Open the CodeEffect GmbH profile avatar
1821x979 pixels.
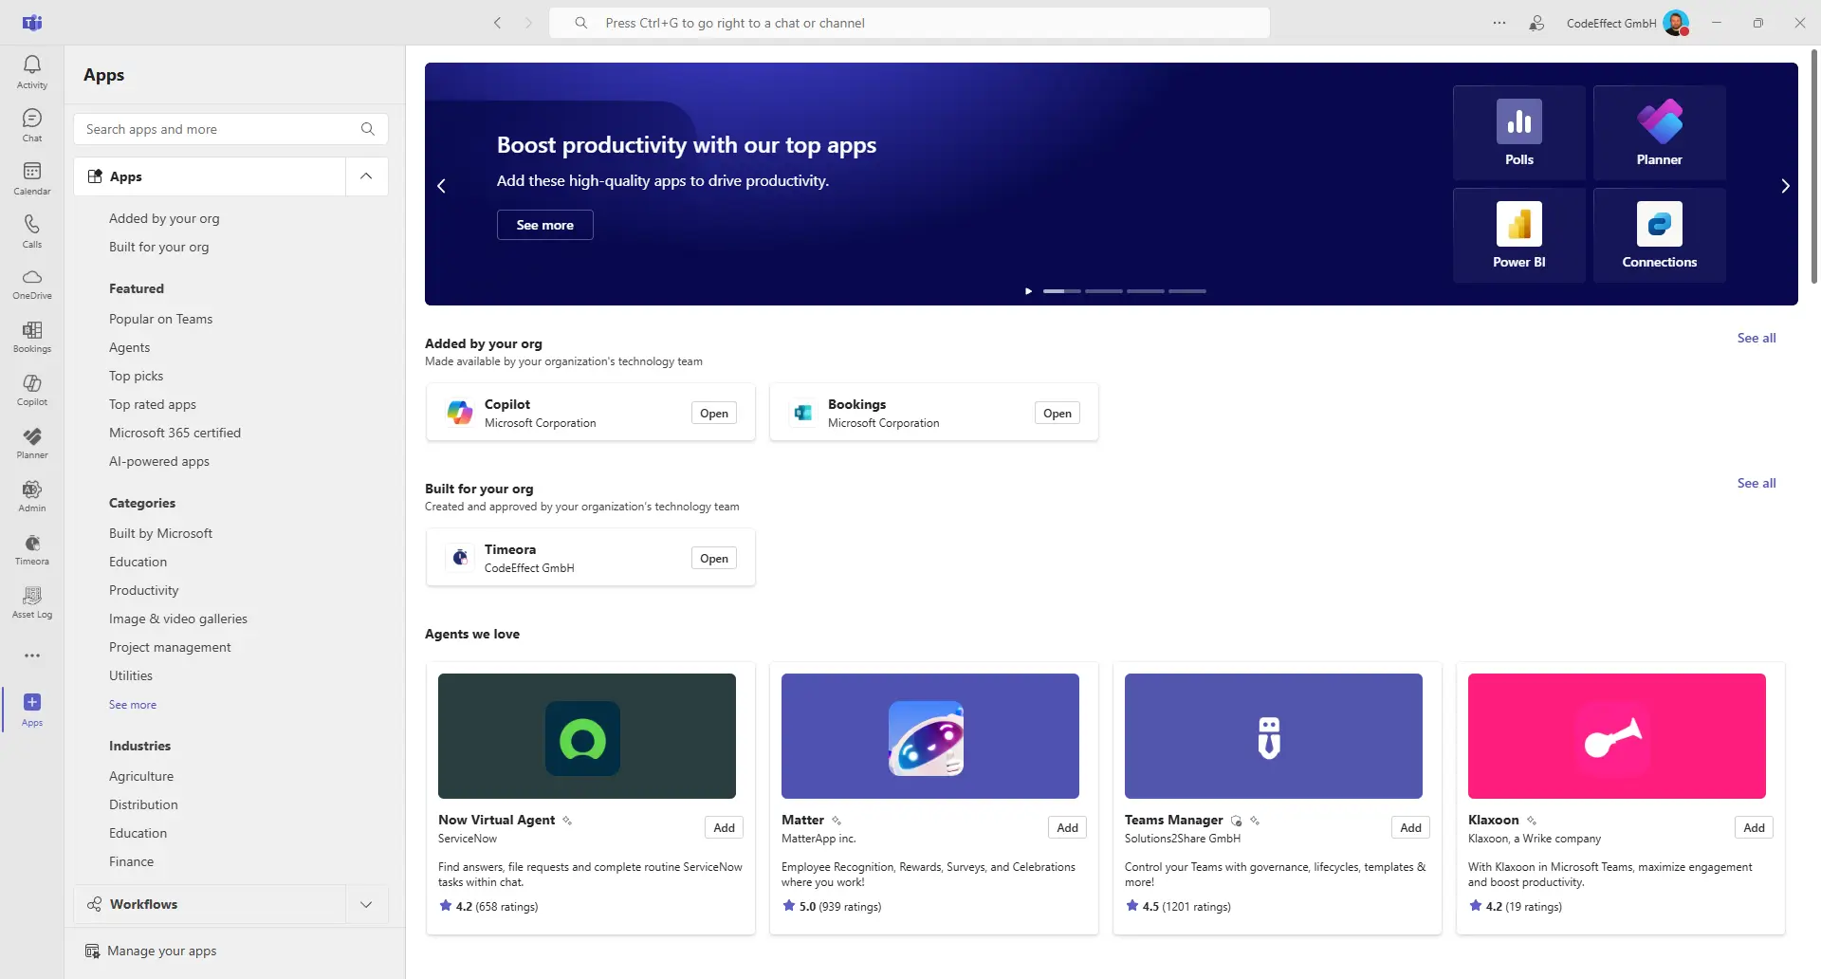[x=1676, y=23]
